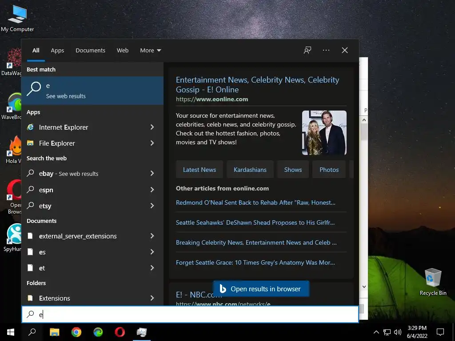
Task: Expand the ebay web result arrow
Action: 152,173
